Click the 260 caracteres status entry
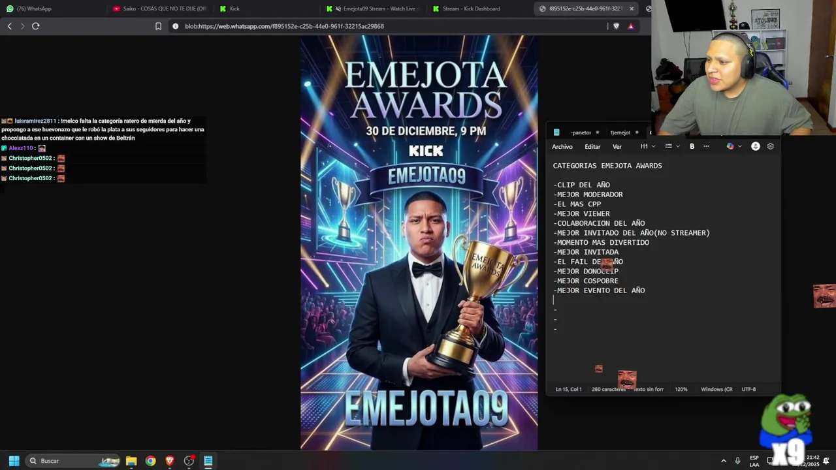Viewport: 836px width, 470px height. click(x=609, y=389)
